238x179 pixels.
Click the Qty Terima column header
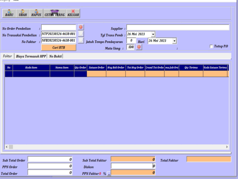coord(191,68)
